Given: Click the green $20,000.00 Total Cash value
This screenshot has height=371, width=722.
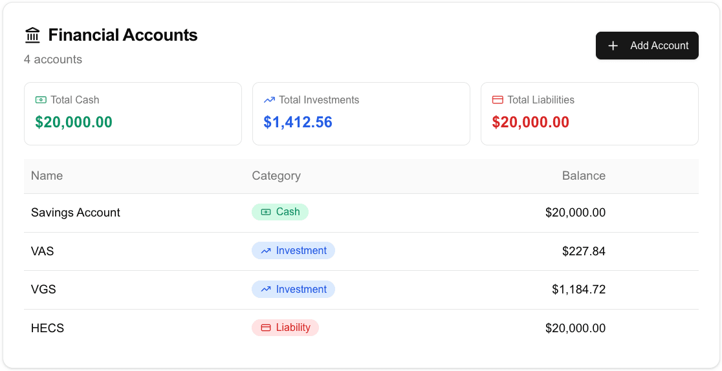Looking at the screenshot, I should [x=74, y=122].
